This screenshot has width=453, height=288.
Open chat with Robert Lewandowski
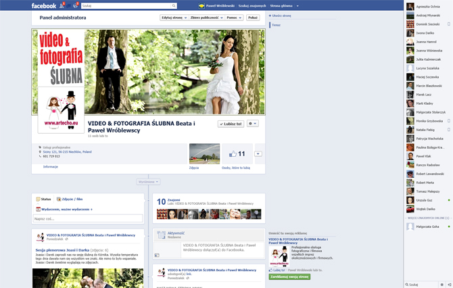pyautogui.click(x=427, y=174)
